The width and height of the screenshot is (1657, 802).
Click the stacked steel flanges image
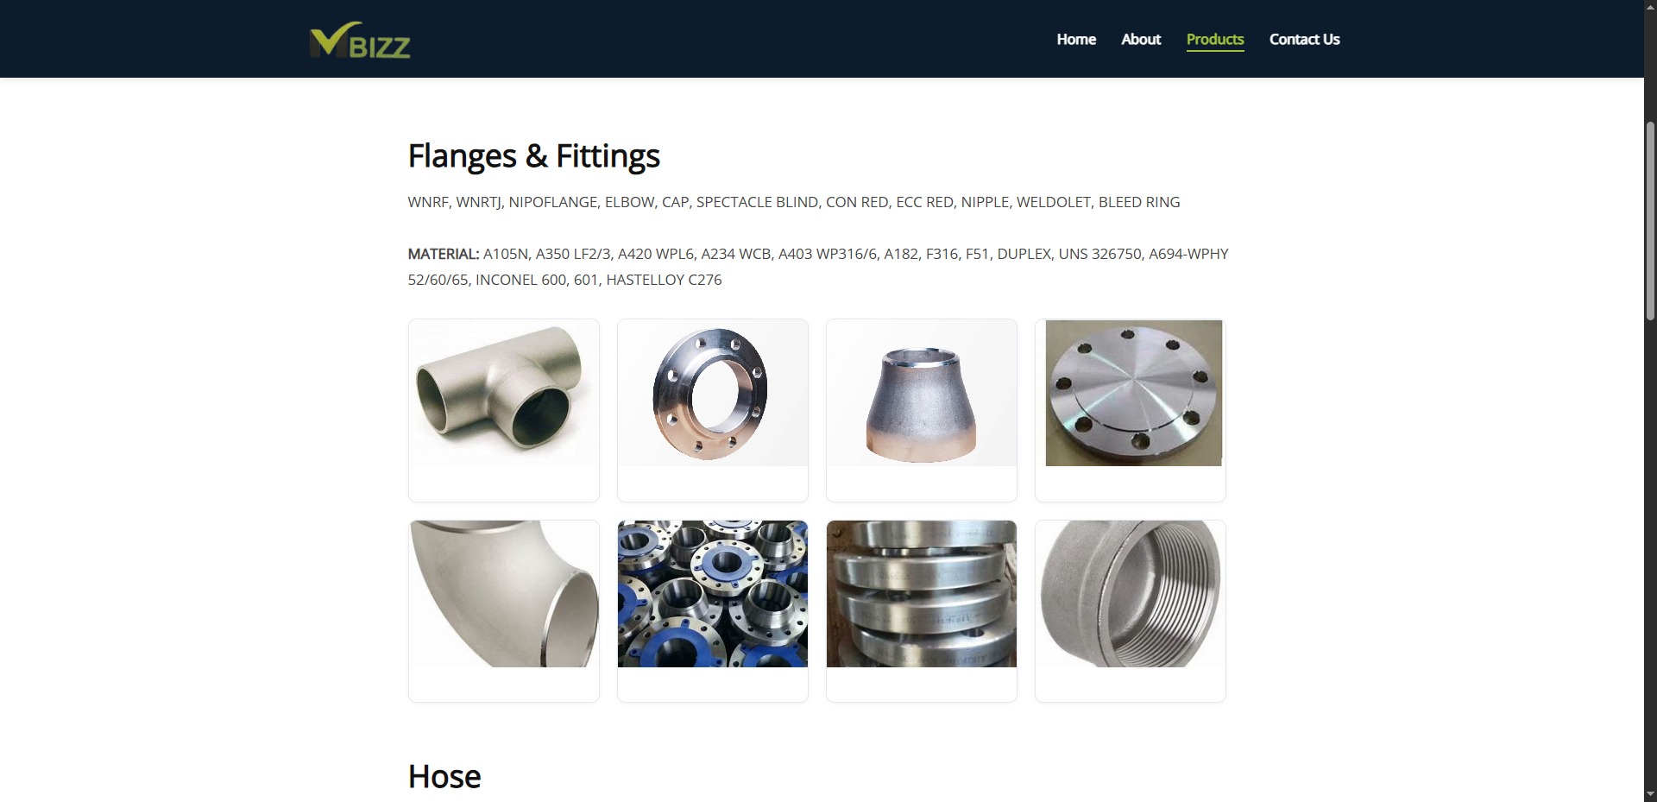[x=922, y=594]
